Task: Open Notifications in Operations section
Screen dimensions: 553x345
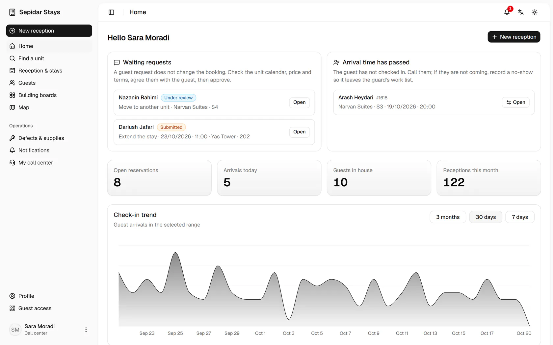Action: click(x=49, y=150)
